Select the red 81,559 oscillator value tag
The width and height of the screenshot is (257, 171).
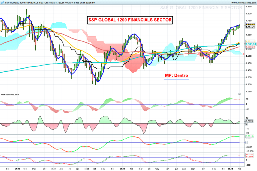[x=249, y=157]
